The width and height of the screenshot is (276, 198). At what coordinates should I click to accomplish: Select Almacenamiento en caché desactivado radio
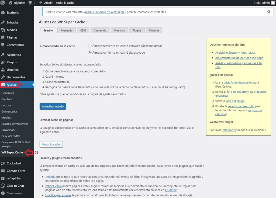[89, 53]
